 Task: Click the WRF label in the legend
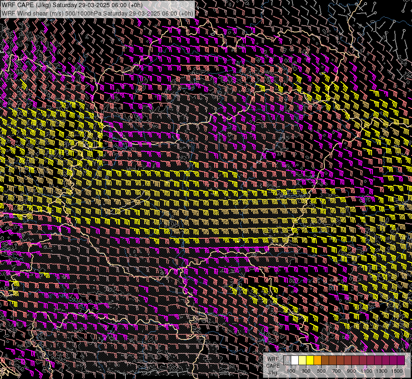273,359
